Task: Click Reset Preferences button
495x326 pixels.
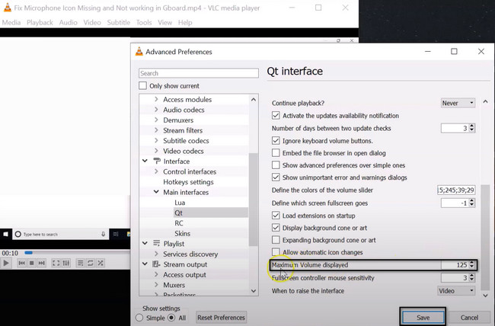Action: [x=221, y=317]
